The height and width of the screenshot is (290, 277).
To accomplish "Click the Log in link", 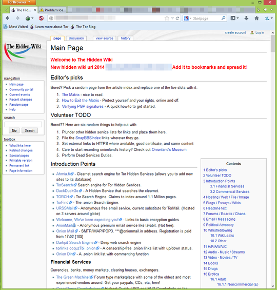I will click(x=260, y=32).
